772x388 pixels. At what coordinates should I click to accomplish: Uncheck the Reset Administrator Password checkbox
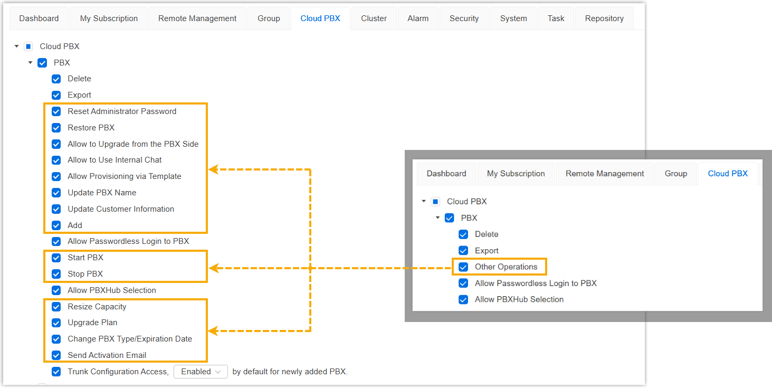[56, 111]
